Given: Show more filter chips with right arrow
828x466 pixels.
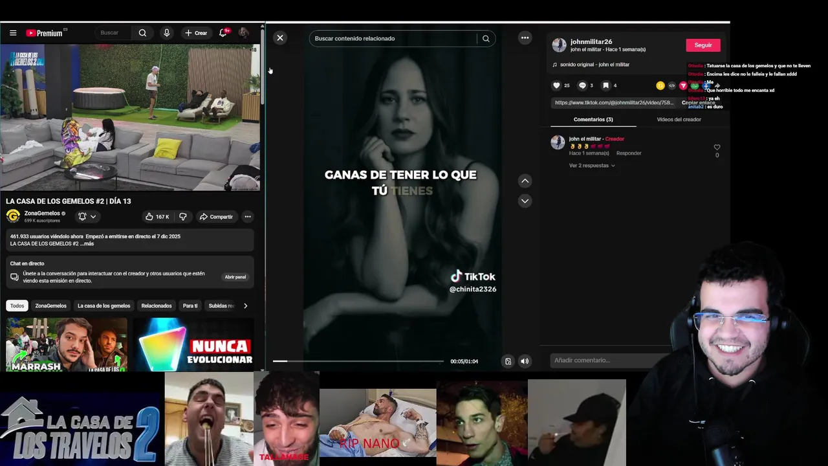Looking at the screenshot, I should tap(245, 305).
